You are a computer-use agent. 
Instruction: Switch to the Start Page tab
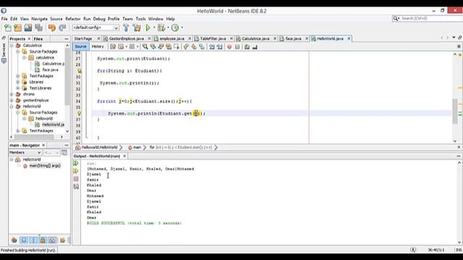83,38
